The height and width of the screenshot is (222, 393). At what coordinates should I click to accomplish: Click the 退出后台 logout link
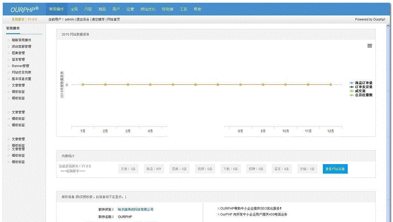click(83, 20)
